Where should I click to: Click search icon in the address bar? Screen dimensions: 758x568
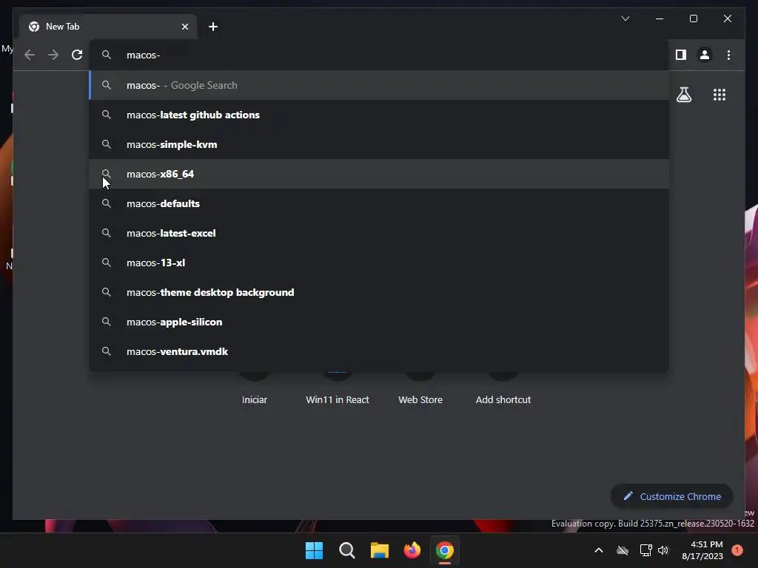[x=107, y=55]
